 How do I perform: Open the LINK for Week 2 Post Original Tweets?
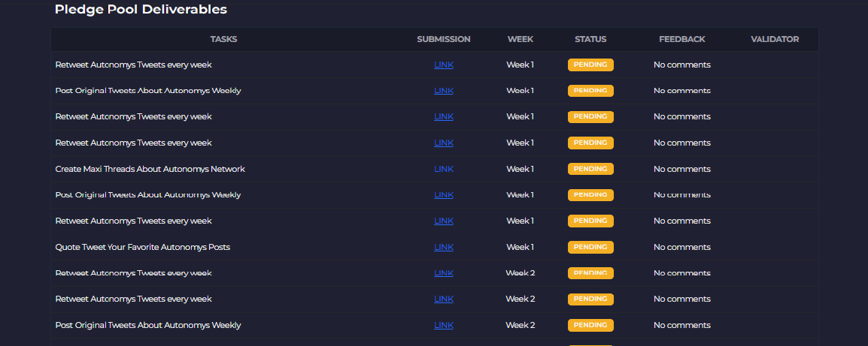tap(444, 325)
